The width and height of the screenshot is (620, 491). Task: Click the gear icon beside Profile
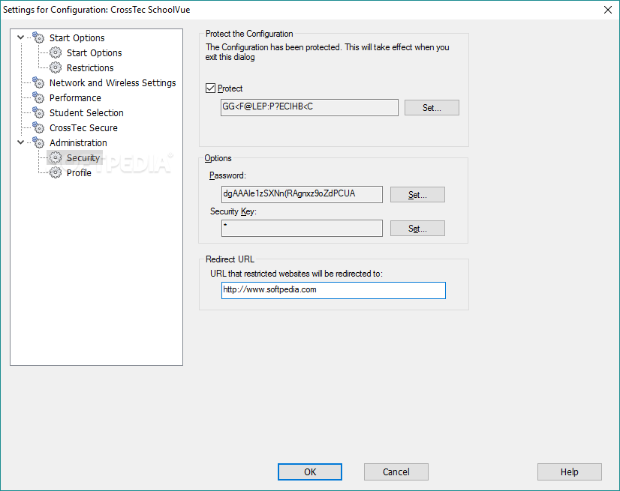click(x=56, y=172)
